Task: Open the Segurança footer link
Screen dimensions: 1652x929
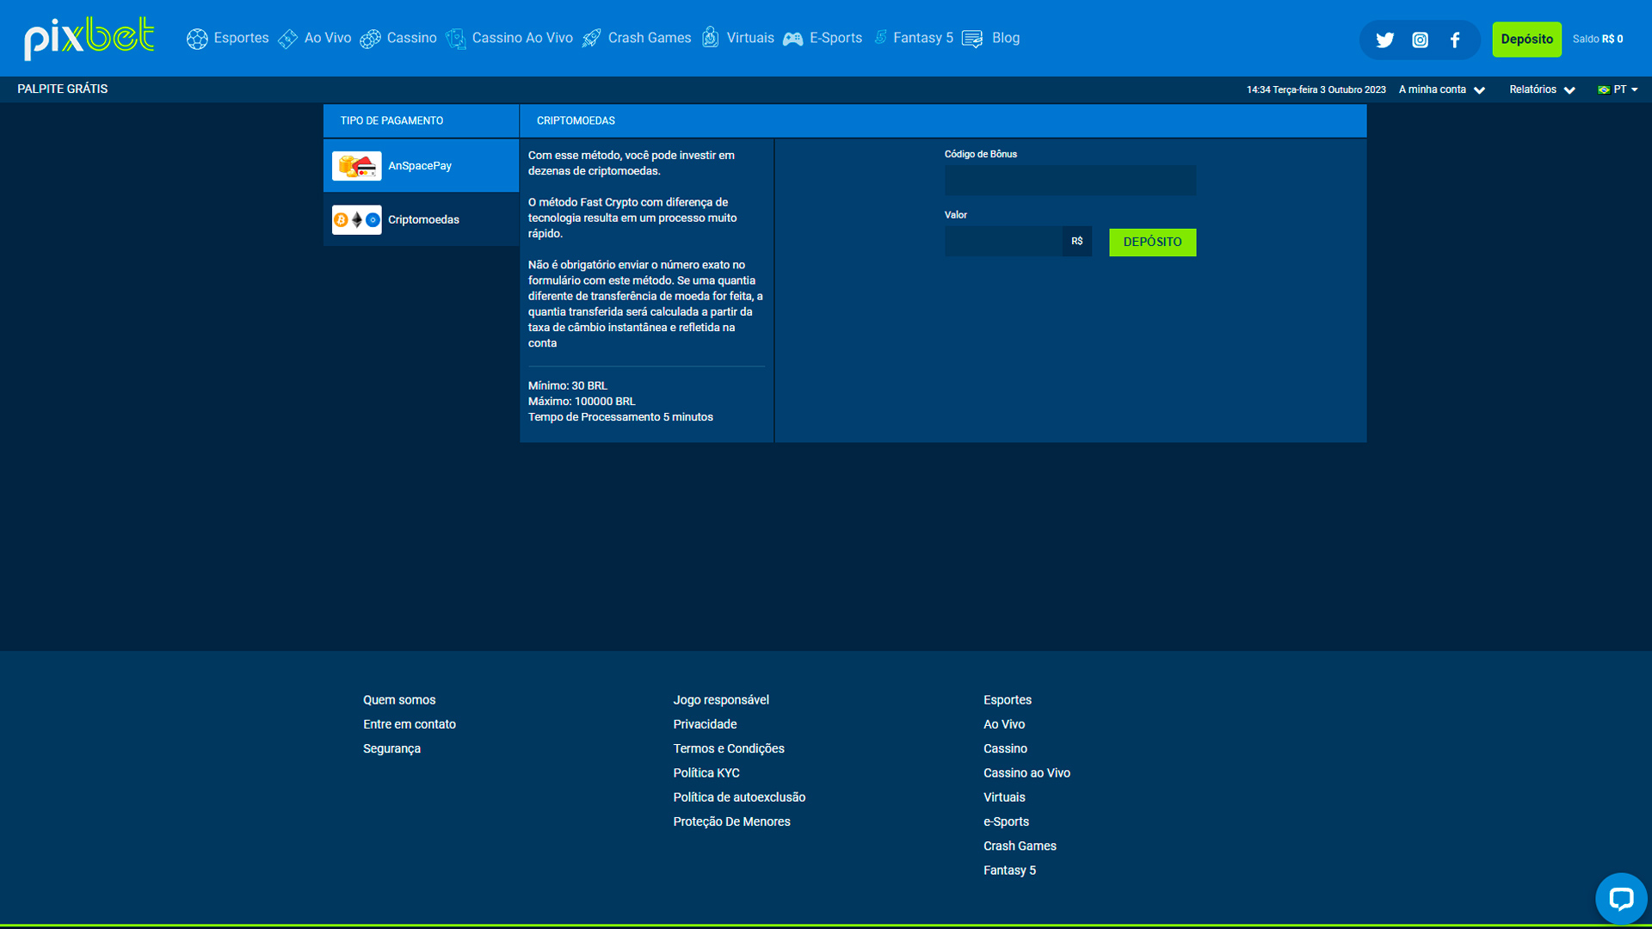Action: [x=391, y=748]
